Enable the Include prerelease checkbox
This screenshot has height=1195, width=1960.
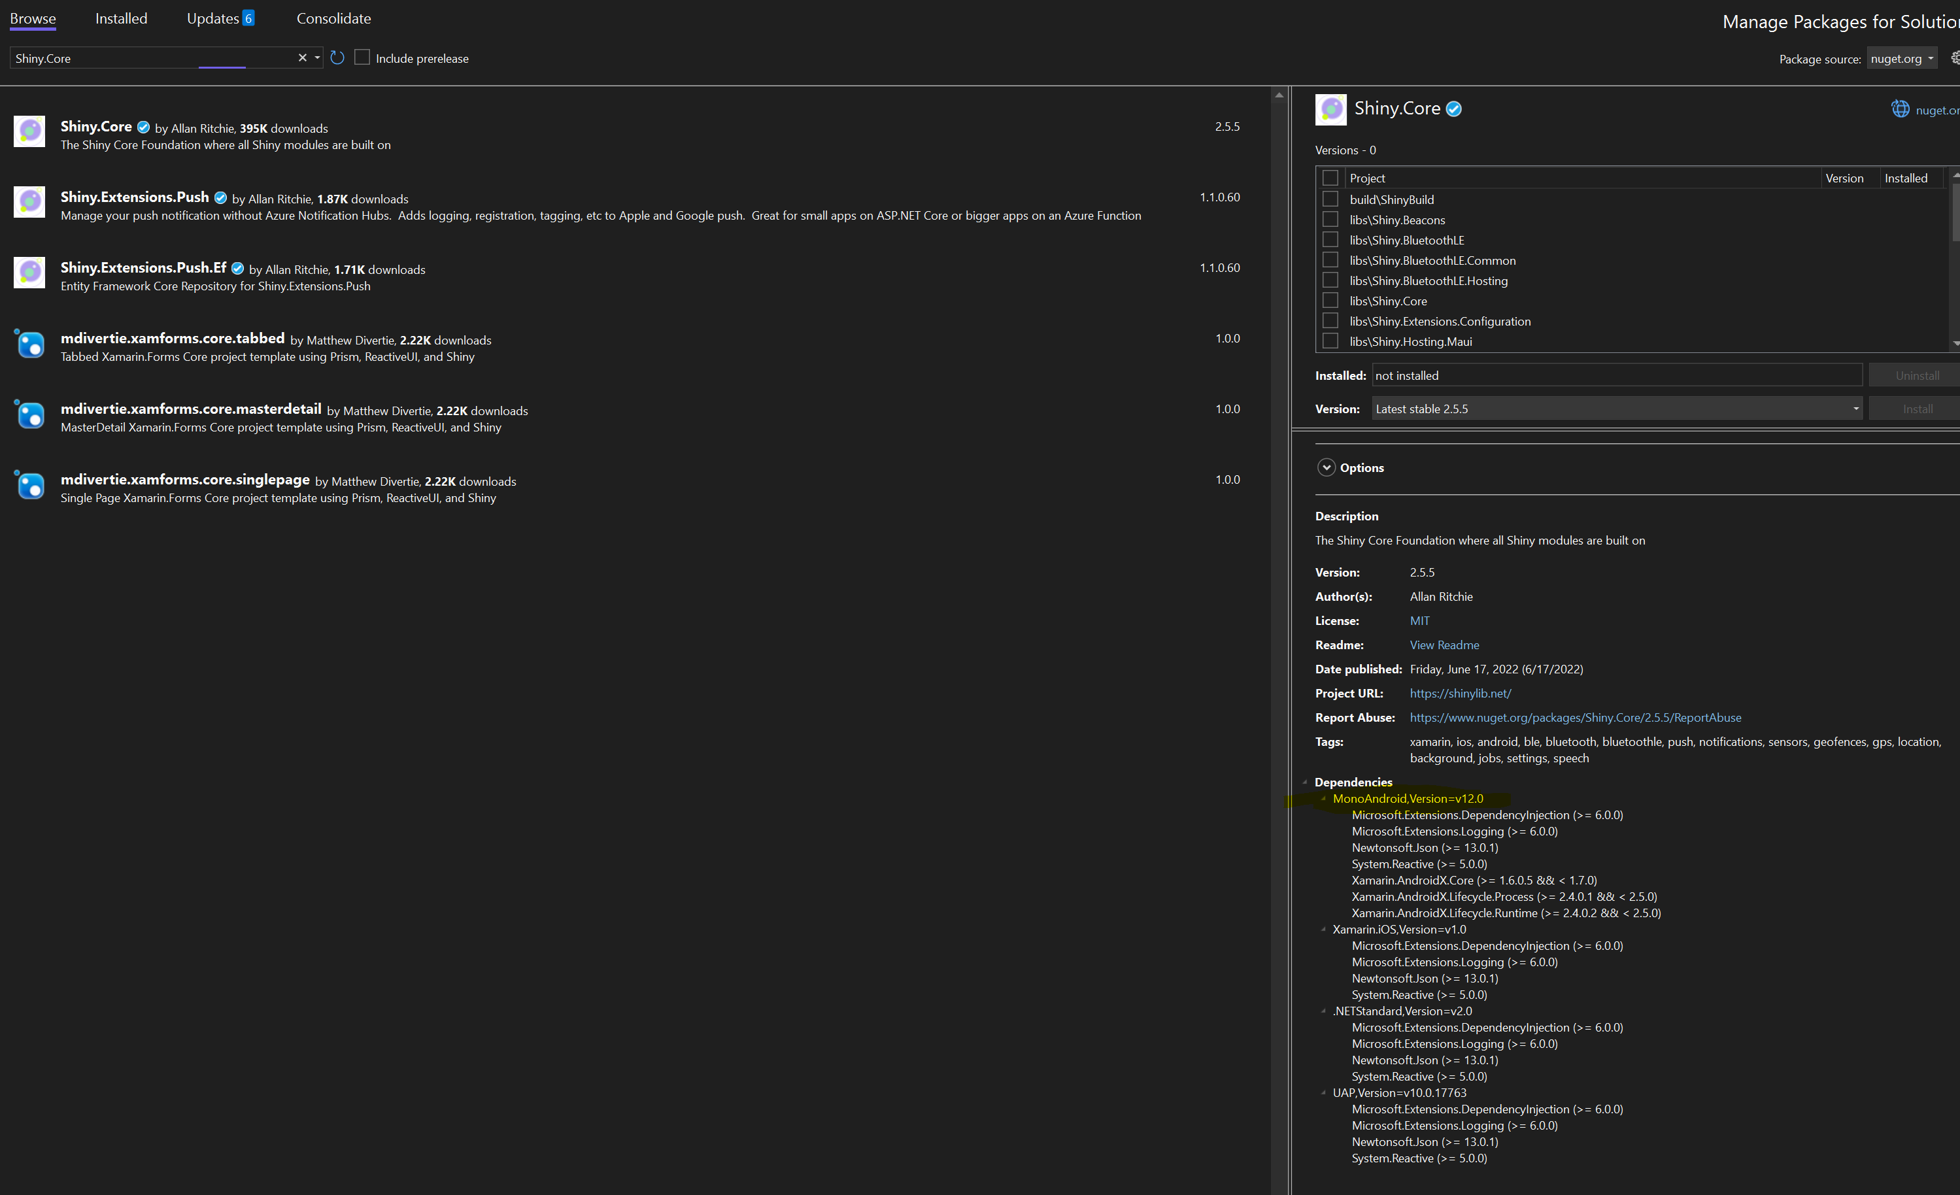363,58
